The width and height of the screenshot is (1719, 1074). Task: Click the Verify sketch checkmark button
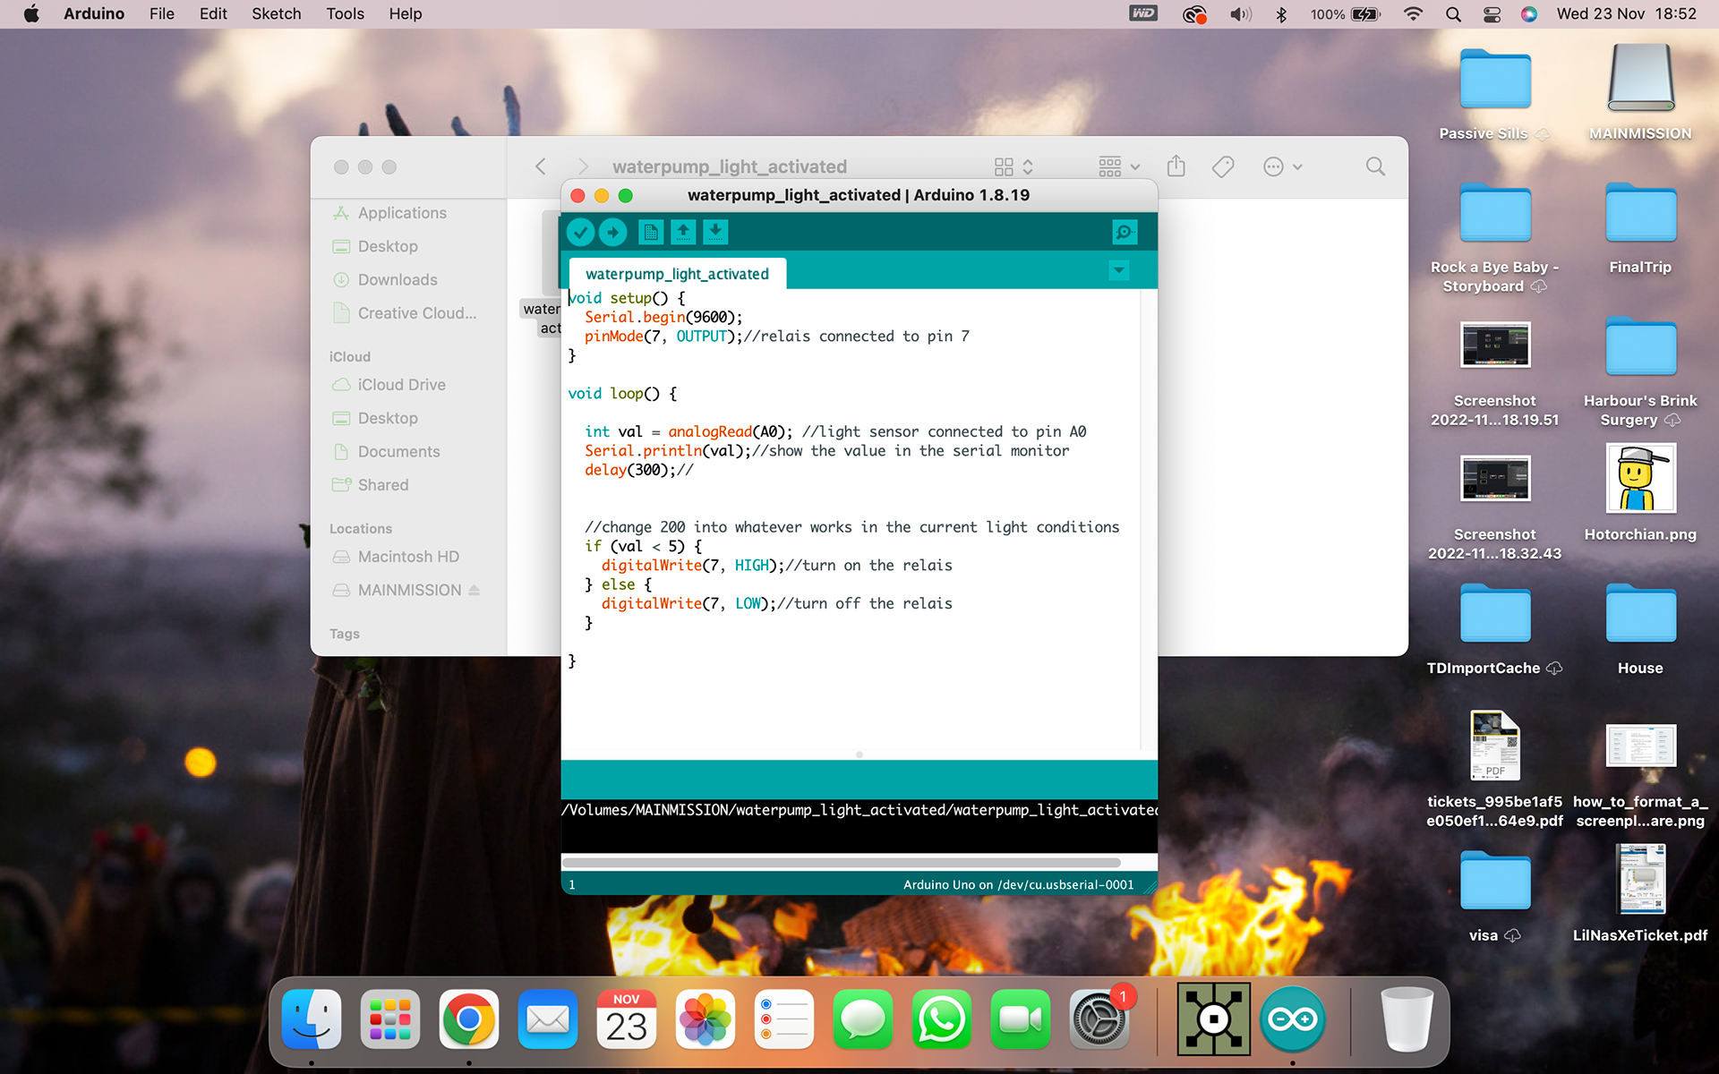tap(581, 233)
